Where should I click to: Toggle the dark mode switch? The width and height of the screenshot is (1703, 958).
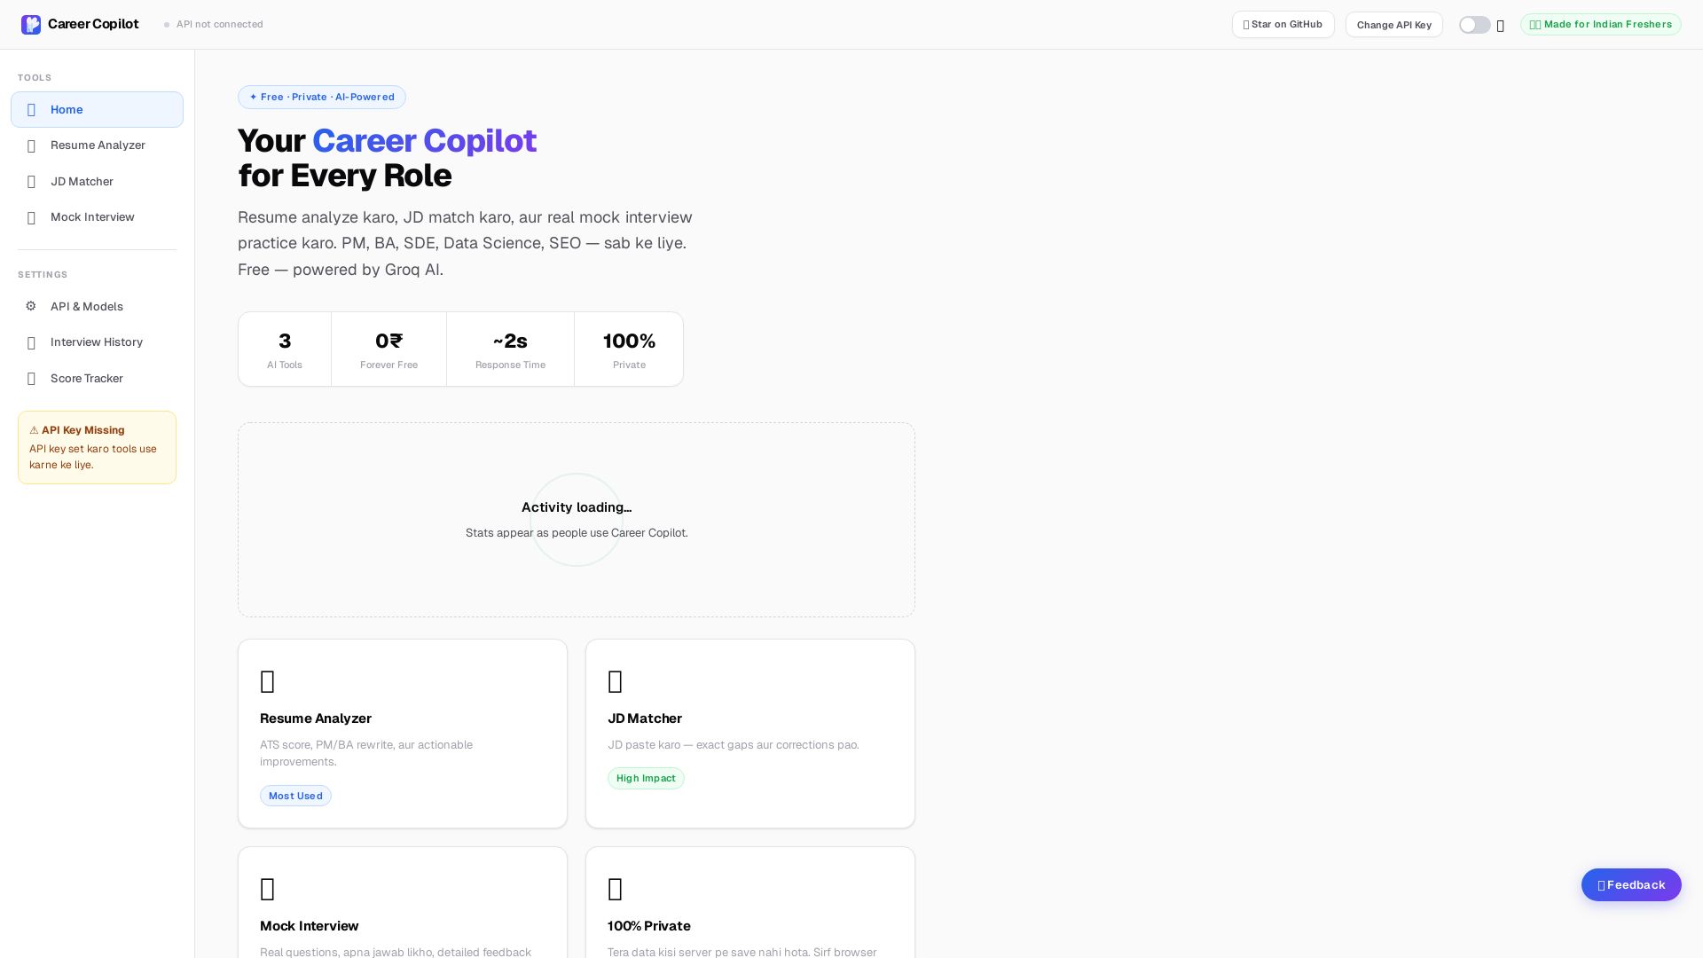point(1474,25)
